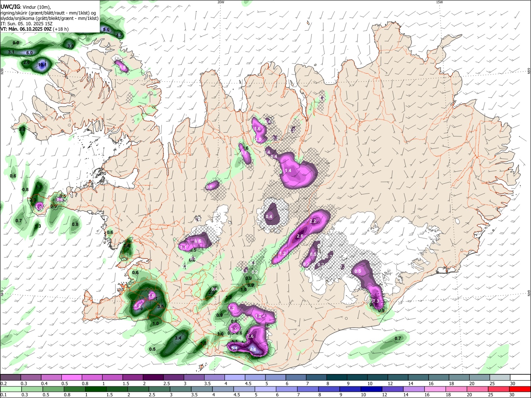Screen dimensions: 531x398
Task: Click the 0.7 rain value off the southeast coast
Action: point(398,339)
